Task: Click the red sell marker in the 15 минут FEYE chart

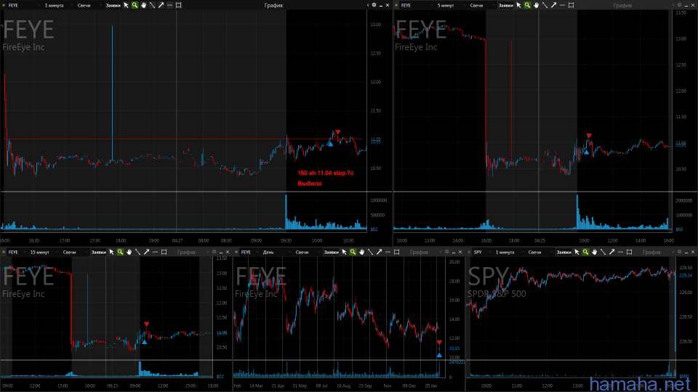Action: (x=146, y=324)
